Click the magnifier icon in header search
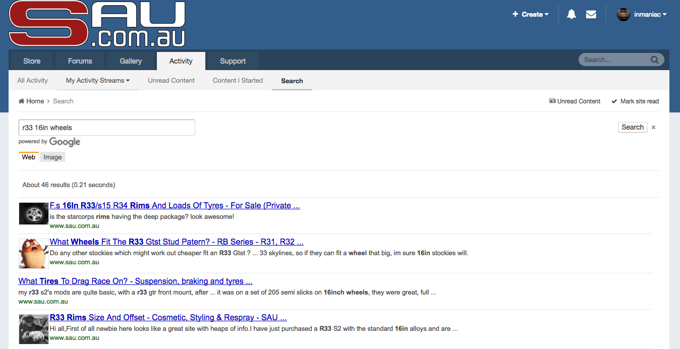The height and width of the screenshot is (349, 680). tap(655, 60)
